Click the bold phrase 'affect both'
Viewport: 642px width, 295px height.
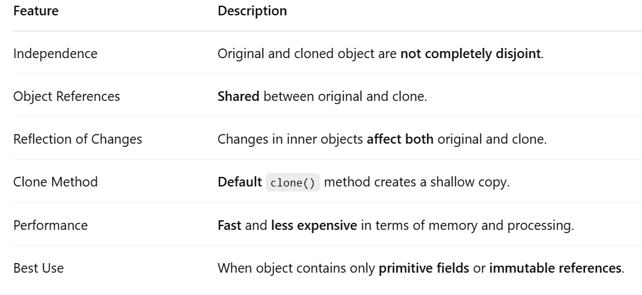(x=400, y=139)
